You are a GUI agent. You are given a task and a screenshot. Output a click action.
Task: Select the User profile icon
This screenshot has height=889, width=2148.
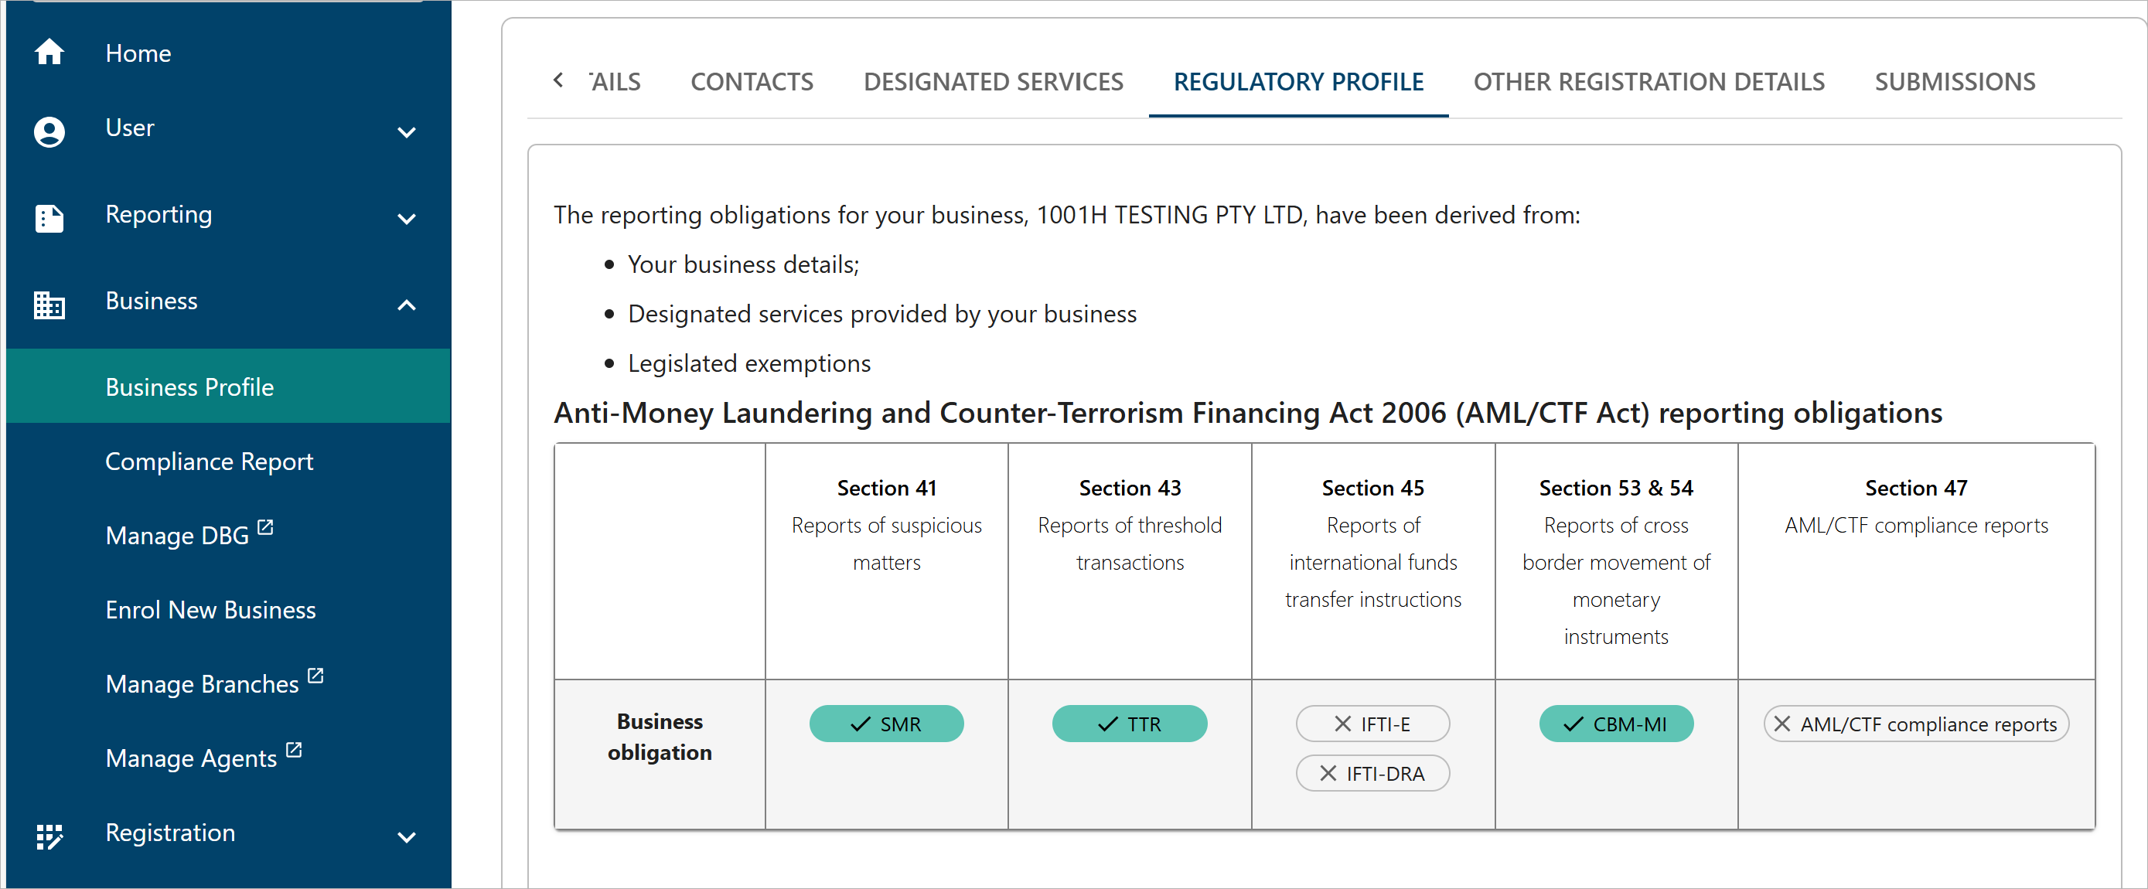click(x=49, y=131)
